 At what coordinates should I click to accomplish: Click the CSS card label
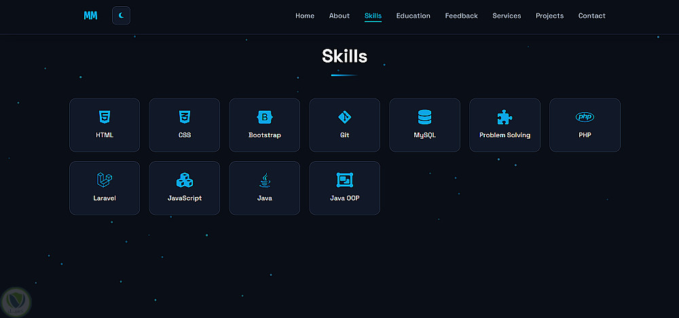pyautogui.click(x=185, y=135)
